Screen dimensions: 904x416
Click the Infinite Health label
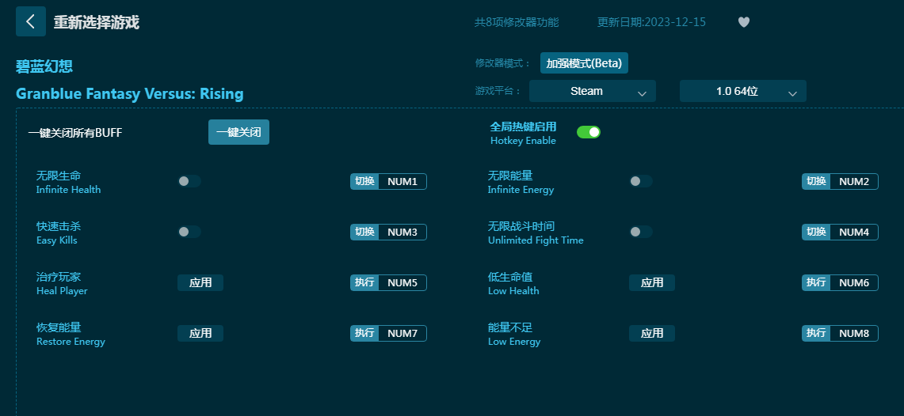point(69,190)
